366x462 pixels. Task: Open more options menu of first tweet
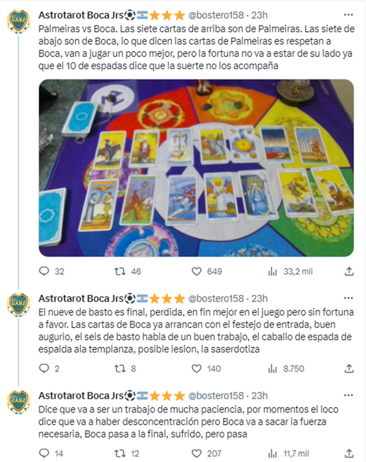pyautogui.click(x=348, y=15)
